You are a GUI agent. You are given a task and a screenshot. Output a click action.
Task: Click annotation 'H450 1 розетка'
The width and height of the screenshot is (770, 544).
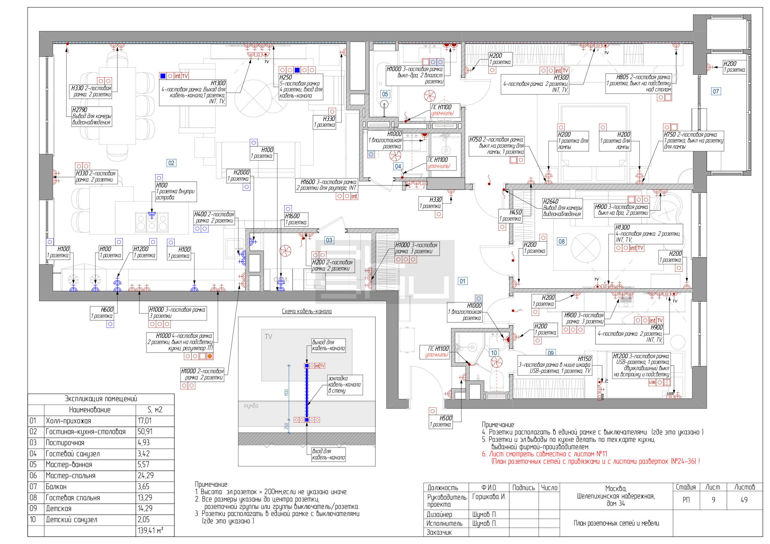click(510, 216)
